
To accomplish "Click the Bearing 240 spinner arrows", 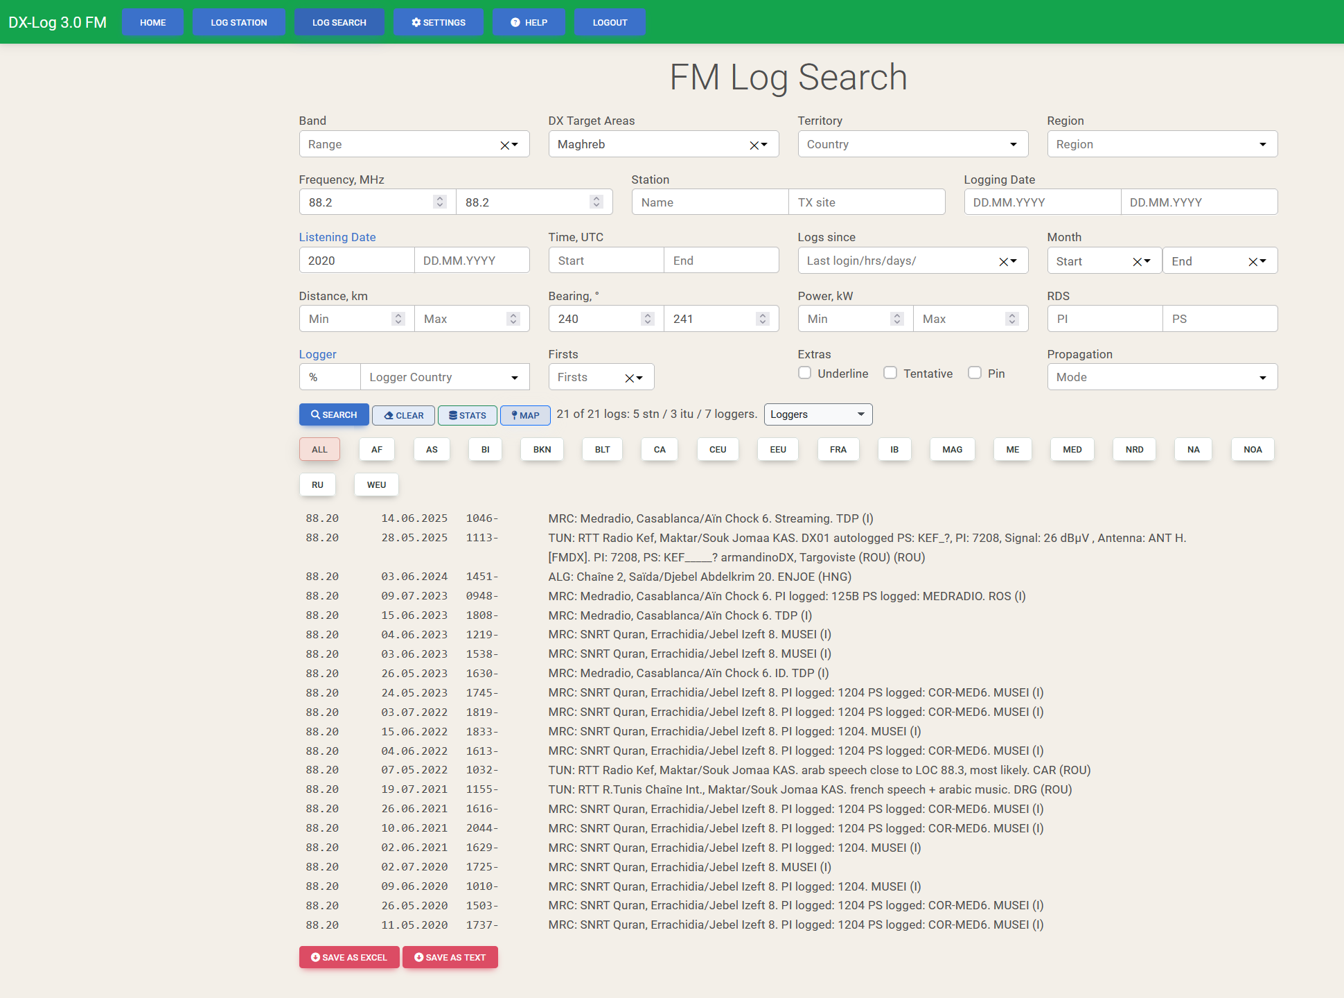I will tap(647, 318).
